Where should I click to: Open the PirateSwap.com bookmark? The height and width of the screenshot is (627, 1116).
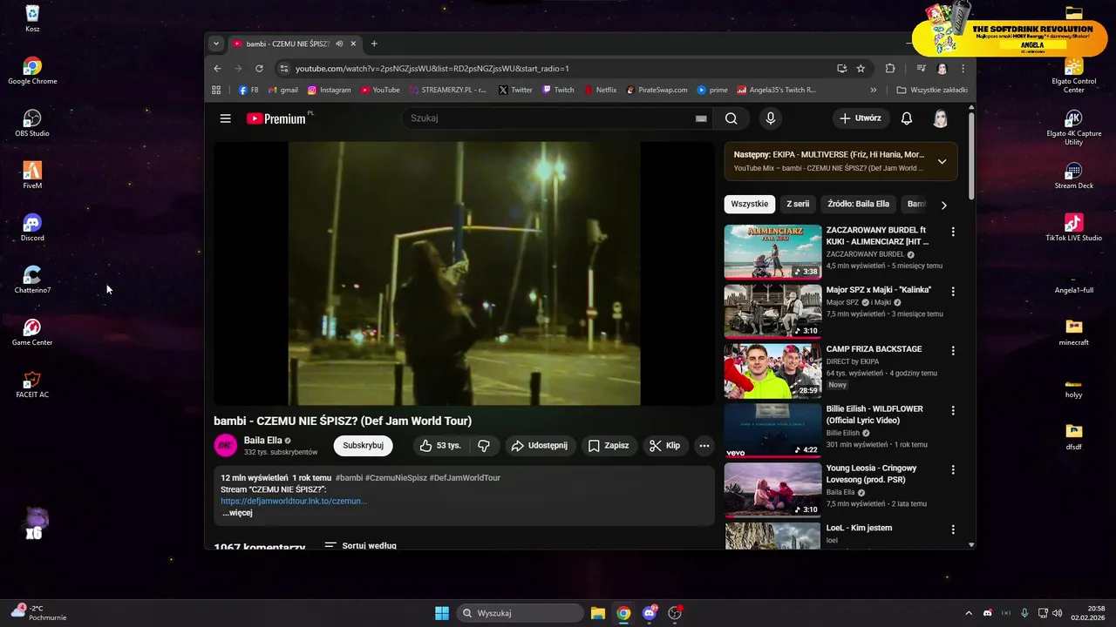point(657,90)
